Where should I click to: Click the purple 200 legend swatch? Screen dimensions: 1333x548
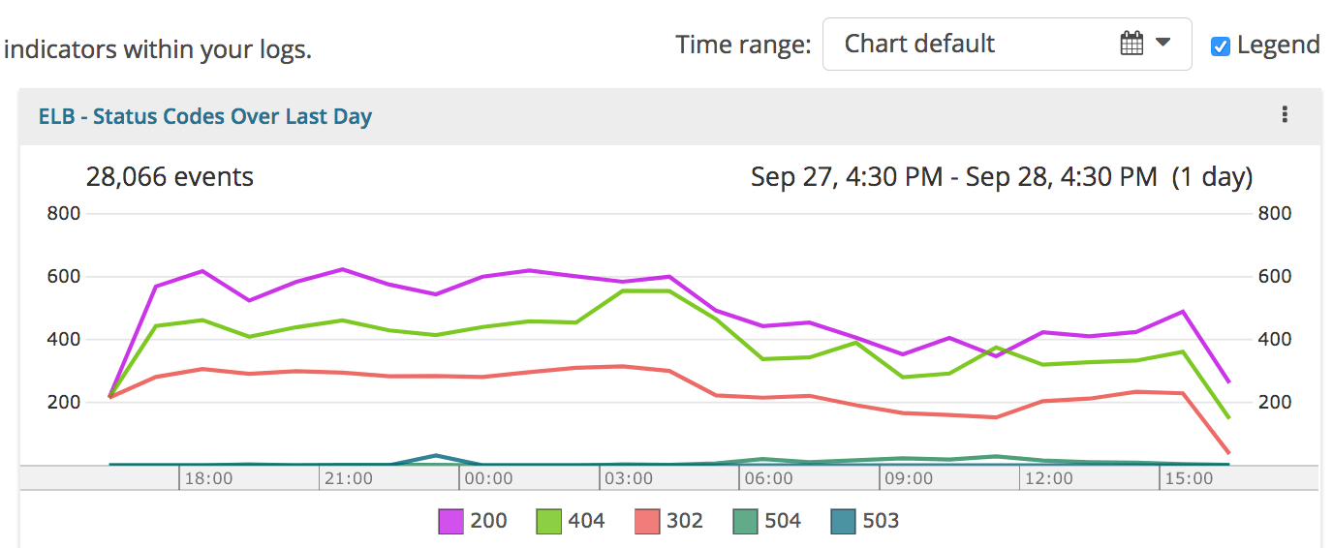[x=450, y=522]
